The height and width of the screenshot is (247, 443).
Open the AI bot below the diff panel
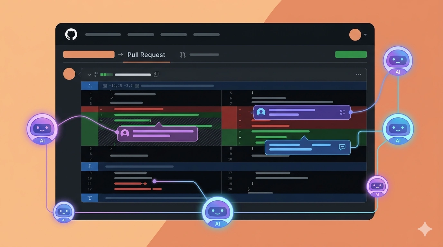[217, 212]
